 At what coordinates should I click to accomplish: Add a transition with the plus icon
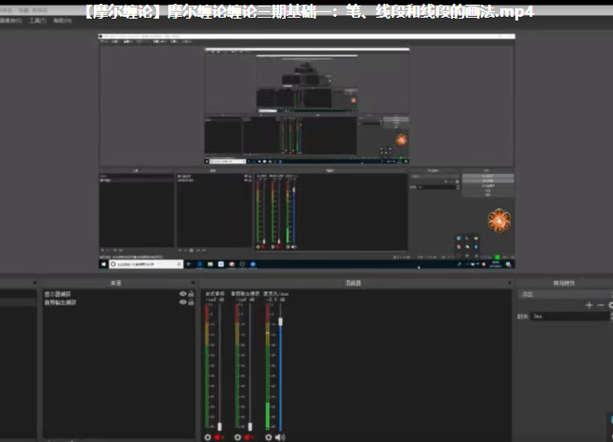(x=589, y=305)
